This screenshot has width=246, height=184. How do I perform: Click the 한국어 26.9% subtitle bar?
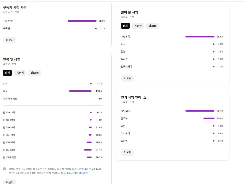tap(209, 118)
